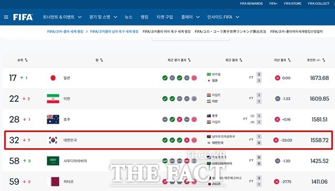Screen dimensions: 335x191
Task: Open FIFA STORE link
Action: tap(293, 4)
